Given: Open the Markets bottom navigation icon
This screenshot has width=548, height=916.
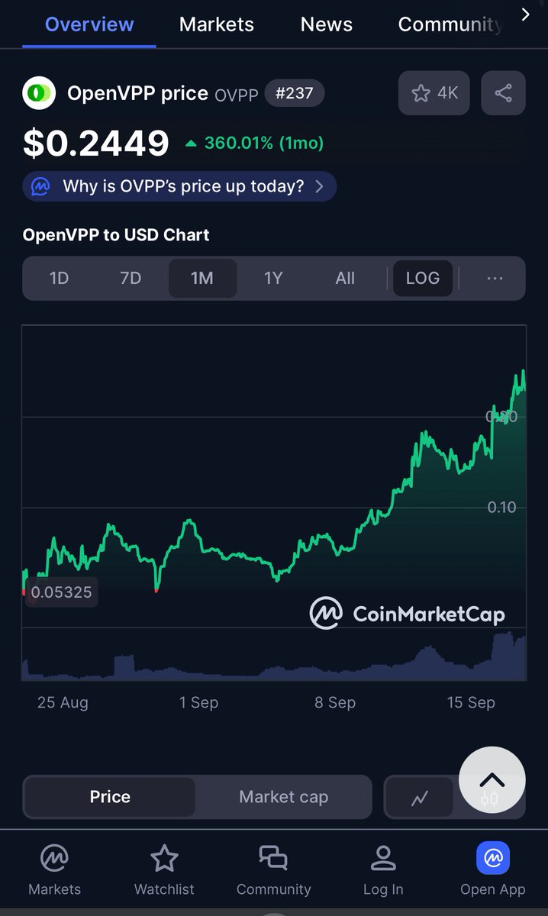Looking at the screenshot, I should pyautogui.click(x=54, y=860).
